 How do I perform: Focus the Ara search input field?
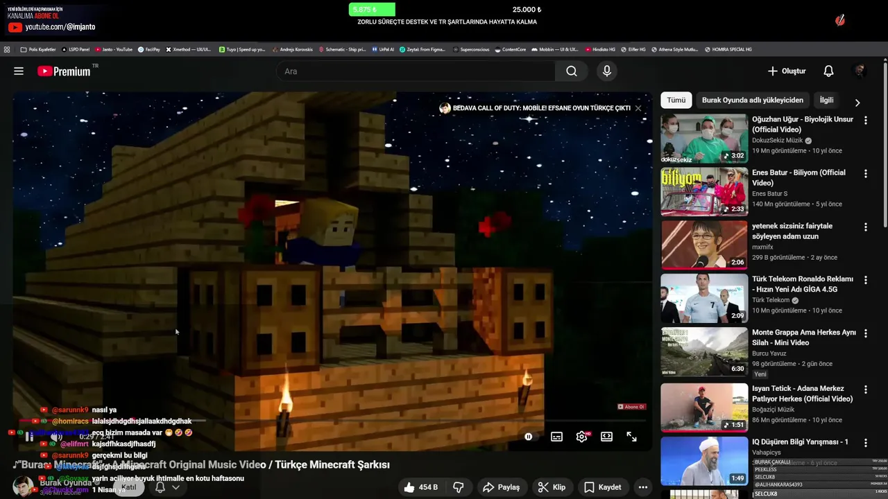416,71
